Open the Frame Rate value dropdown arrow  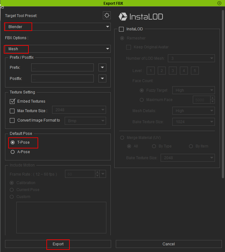(103, 174)
